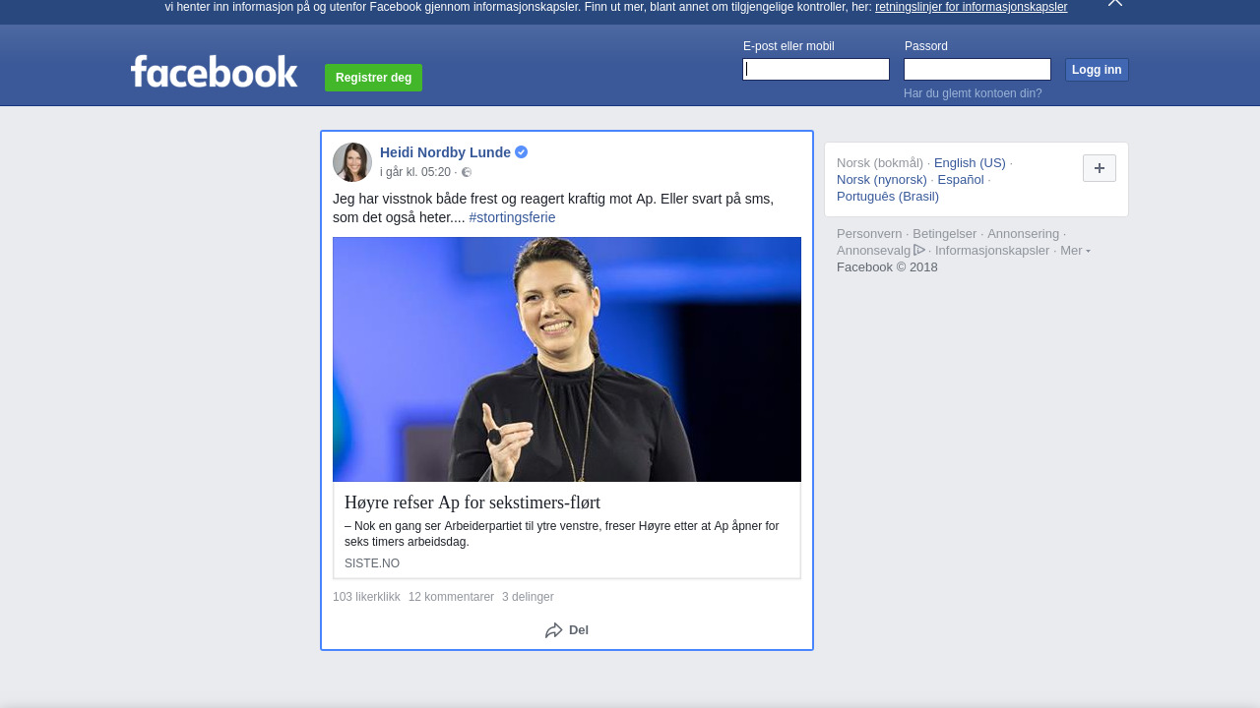The image size is (1260, 708).
Task: Open post timestamp i går kl. 05:20
Action: pyautogui.click(x=415, y=172)
